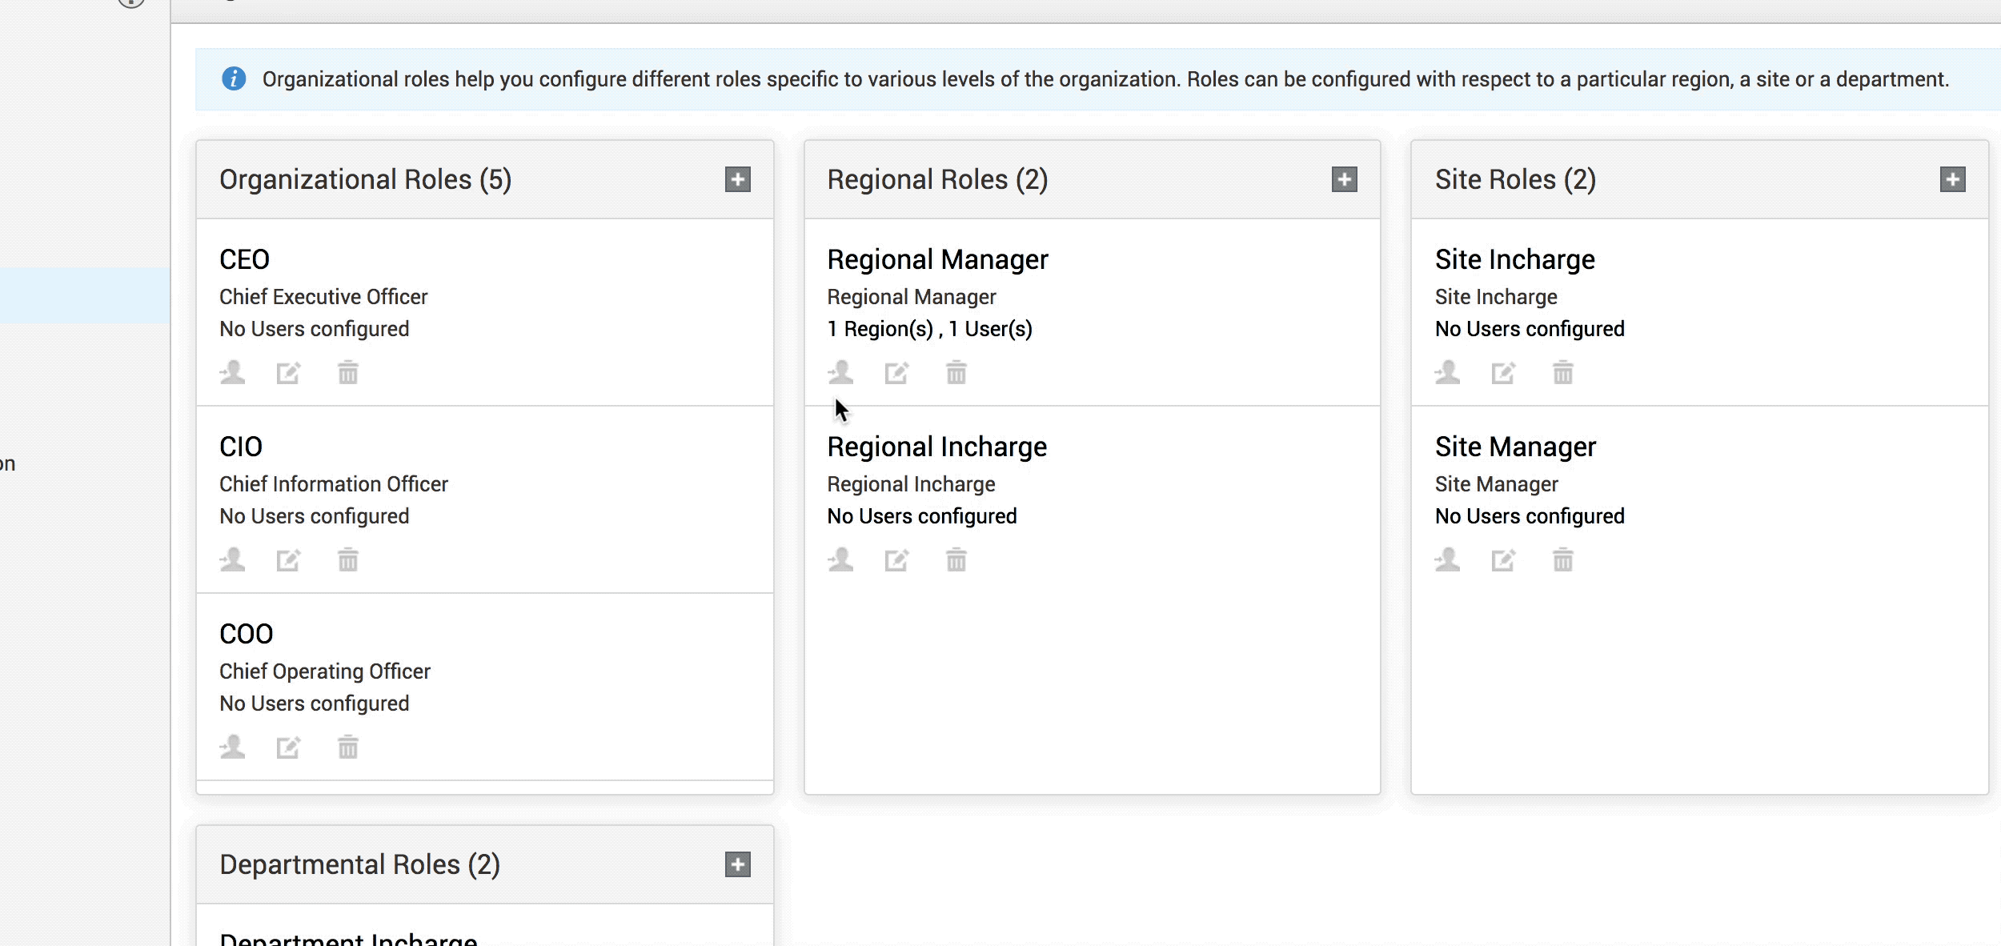2001x946 pixels.
Task: Delete the CIO role
Action: pos(347,560)
